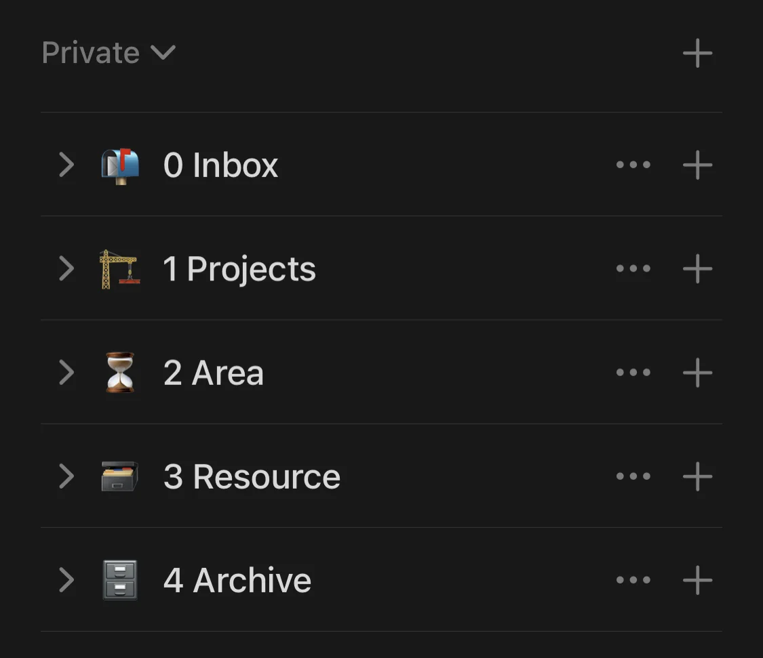Click the construction crane icon for Projects
The height and width of the screenshot is (658, 763).
point(119,269)
